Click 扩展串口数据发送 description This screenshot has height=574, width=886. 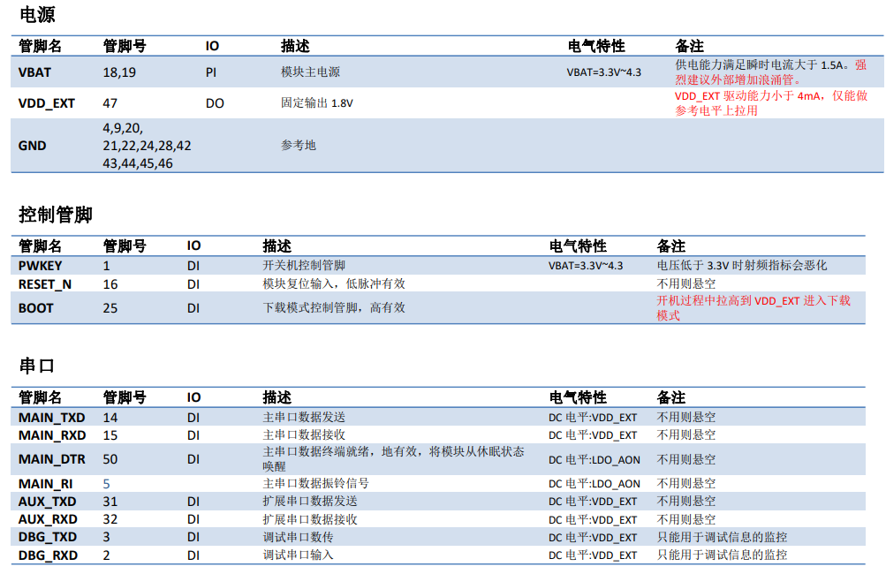(x=310, y=501)
